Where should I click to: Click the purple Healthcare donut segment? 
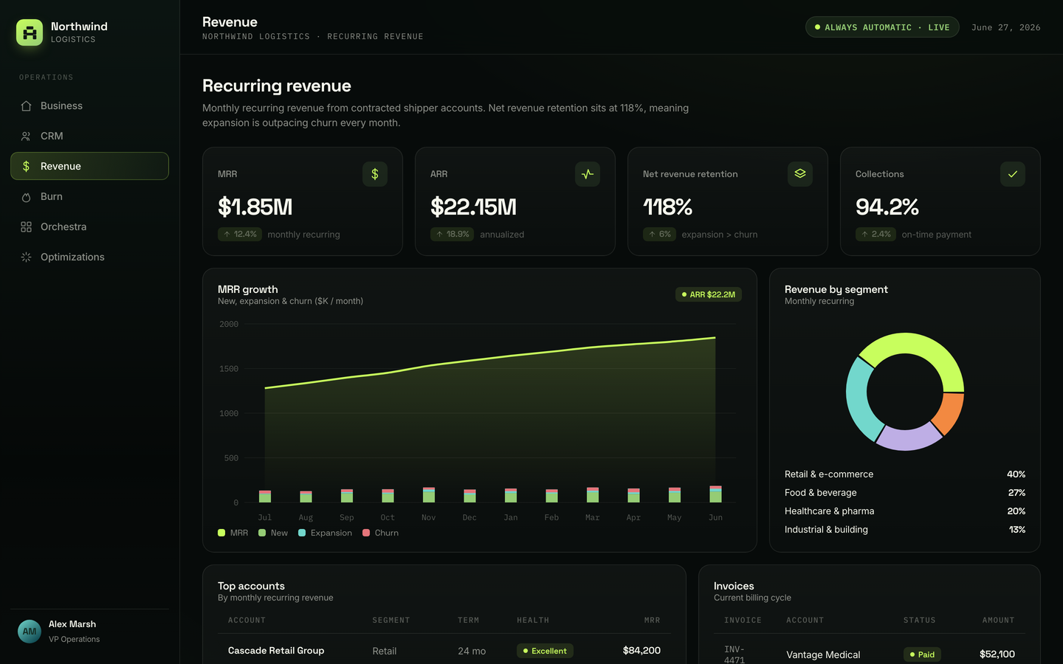[x=909, y=438]
